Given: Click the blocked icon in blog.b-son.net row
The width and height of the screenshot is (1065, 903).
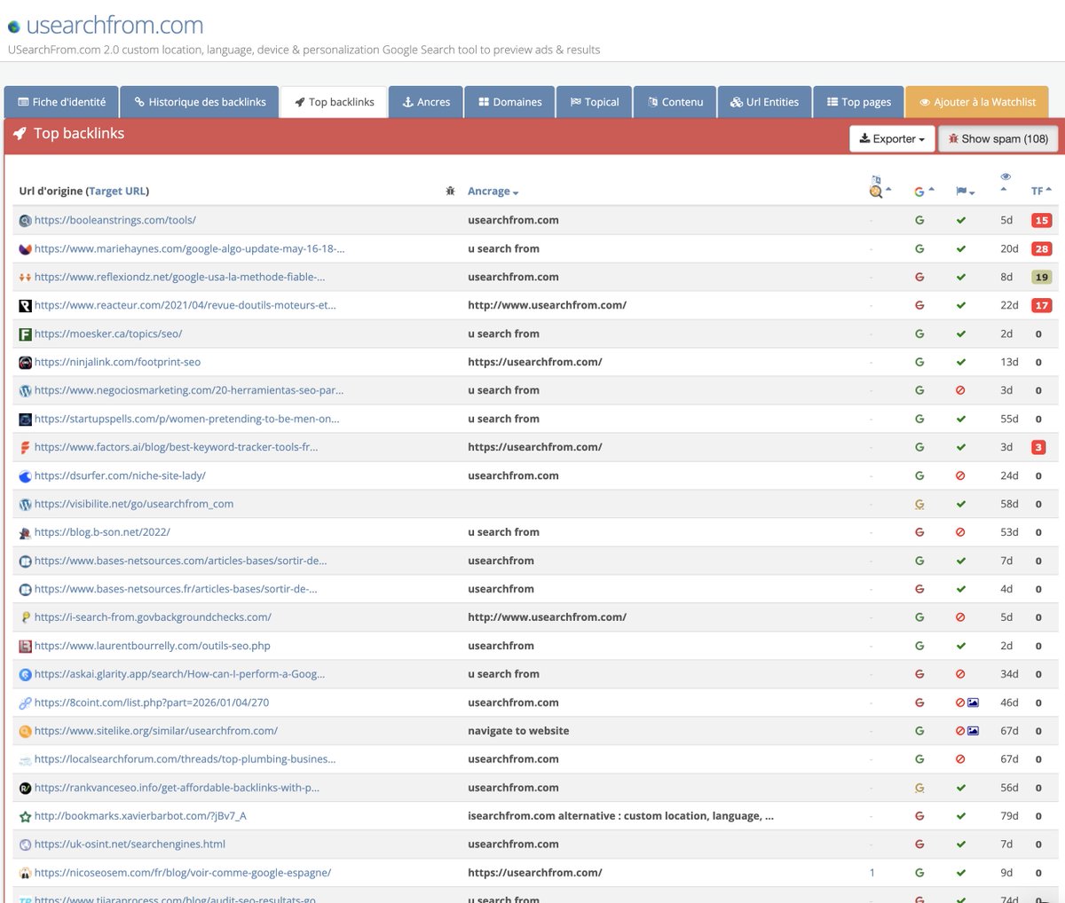Looking at the screenshot, I should (960, 532).
